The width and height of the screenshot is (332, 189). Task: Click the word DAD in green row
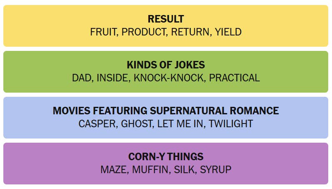pos(82,78)
